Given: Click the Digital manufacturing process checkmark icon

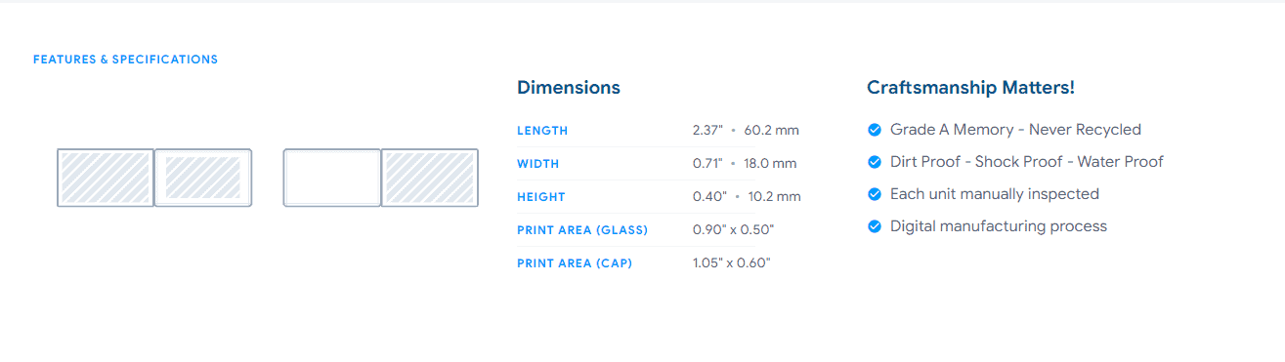Looking at the screenshot, I should click(x=875, y=226).
